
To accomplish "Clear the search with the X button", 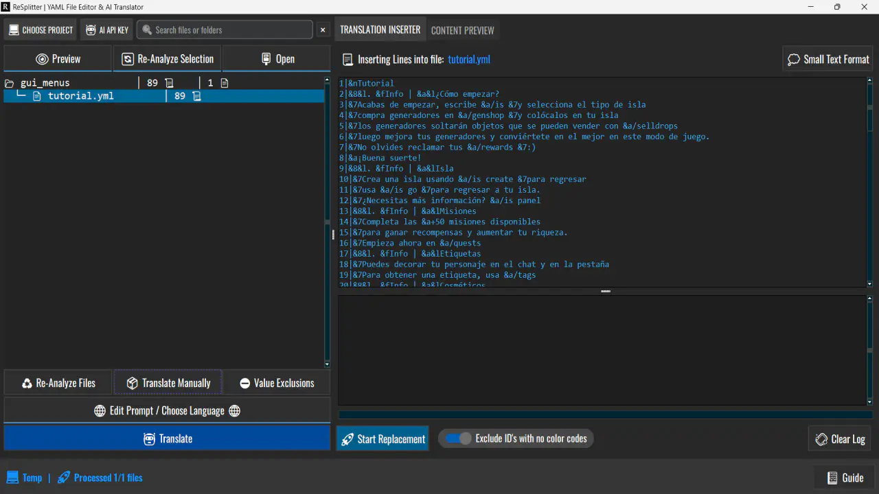I will [323, 30].
